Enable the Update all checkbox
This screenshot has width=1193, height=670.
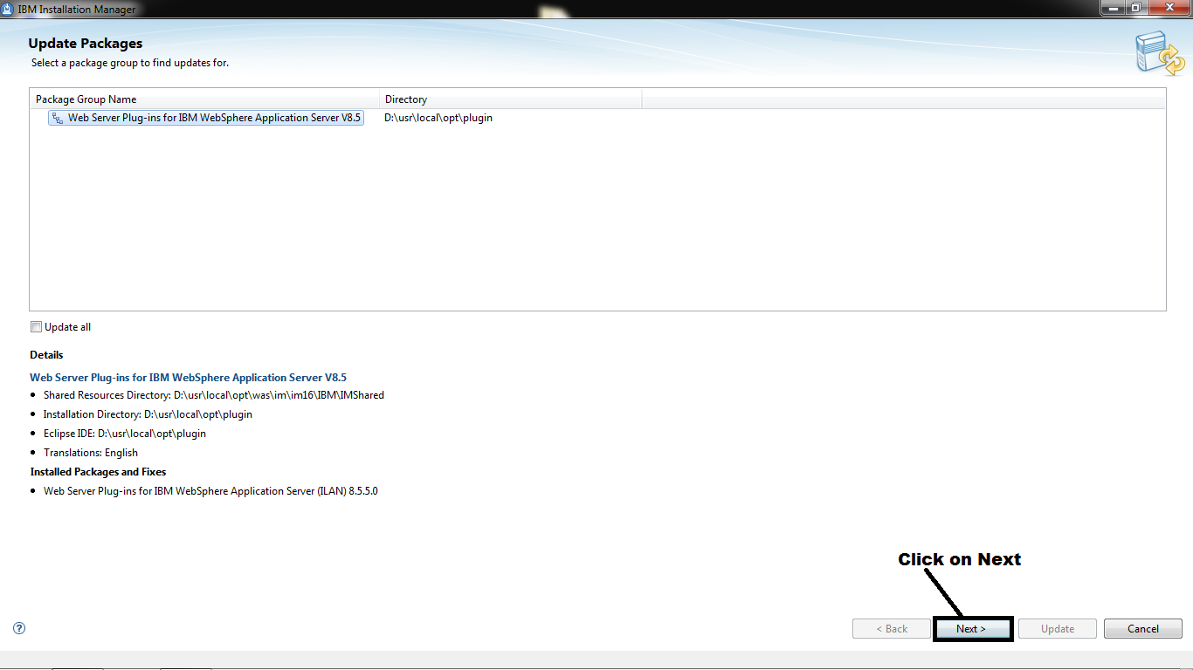[x=36, y=326]
